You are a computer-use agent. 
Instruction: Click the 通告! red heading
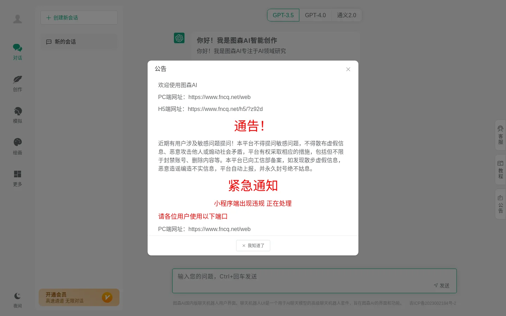pyautogui.click(x=249, y=126)
